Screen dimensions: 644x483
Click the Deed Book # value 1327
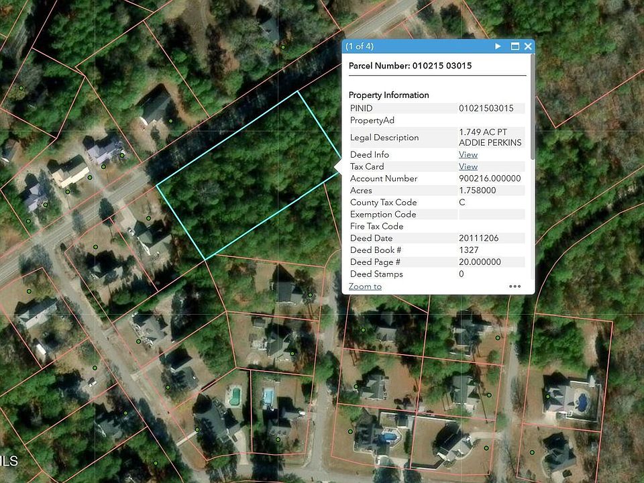click(469, 250)
